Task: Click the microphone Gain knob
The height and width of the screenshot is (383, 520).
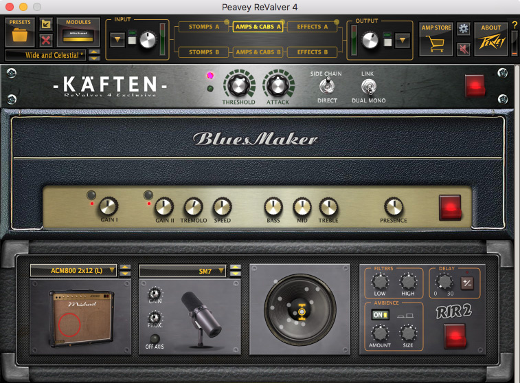Action: click(x=155, y=293)
